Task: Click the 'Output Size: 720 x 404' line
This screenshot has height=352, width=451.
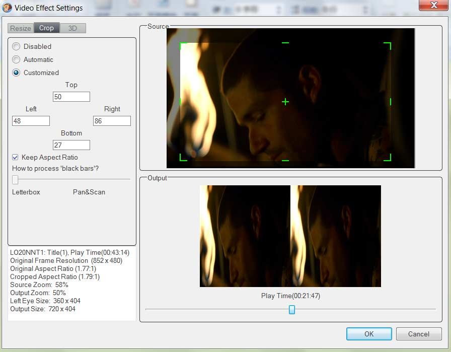Action: (x=43, y=309)
